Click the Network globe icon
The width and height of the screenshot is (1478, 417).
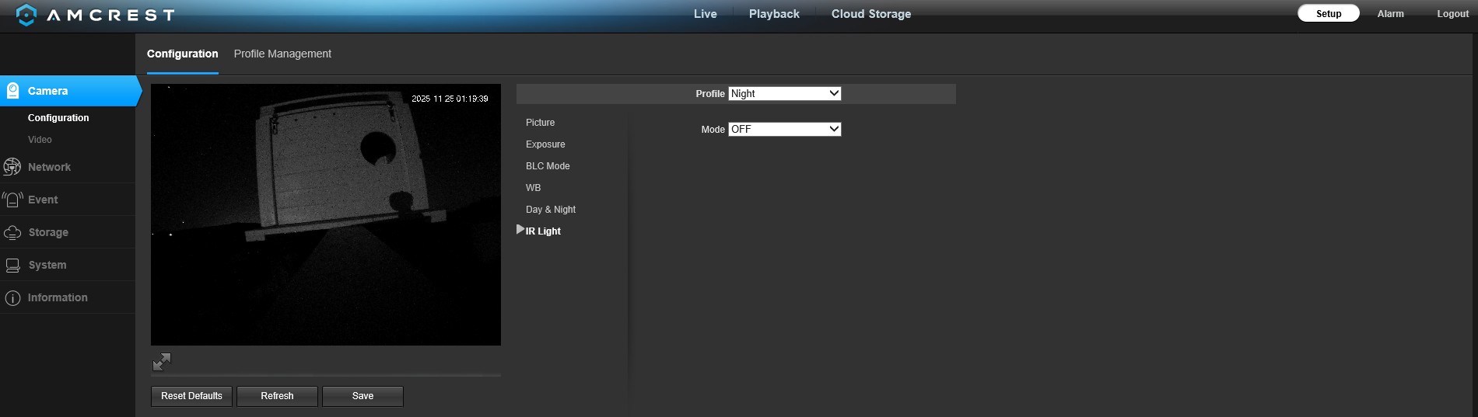[12, 167]
